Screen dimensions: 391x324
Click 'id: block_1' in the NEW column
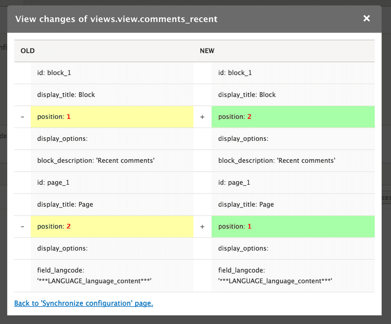(x=293, y=73)
